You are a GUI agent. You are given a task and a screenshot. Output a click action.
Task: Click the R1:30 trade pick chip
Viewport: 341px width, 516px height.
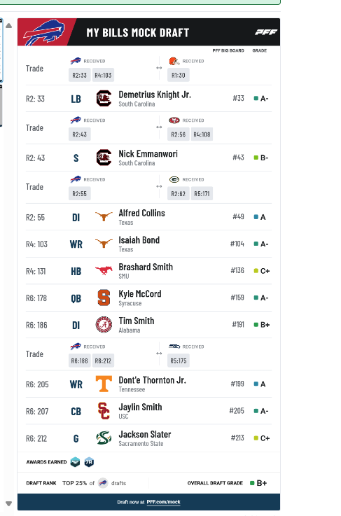click(179, 76)
